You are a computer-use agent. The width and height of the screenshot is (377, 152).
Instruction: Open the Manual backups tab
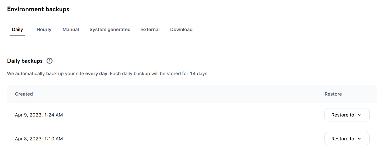click(71, 30)
